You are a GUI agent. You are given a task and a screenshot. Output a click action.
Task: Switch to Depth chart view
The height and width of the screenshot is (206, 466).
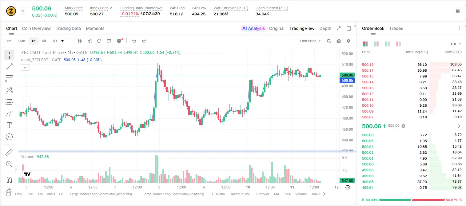coord(325,28)
